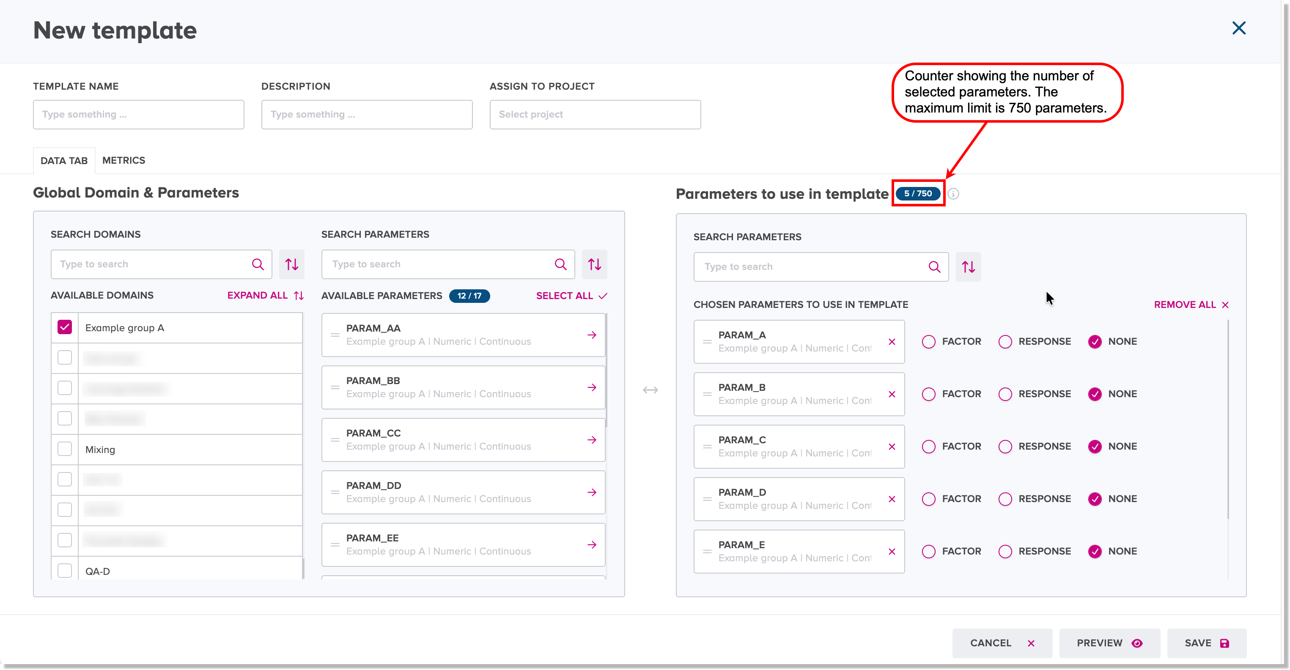
Task: Set PARAM_B as RESPONSE
Action: [x=1005, y=394]
